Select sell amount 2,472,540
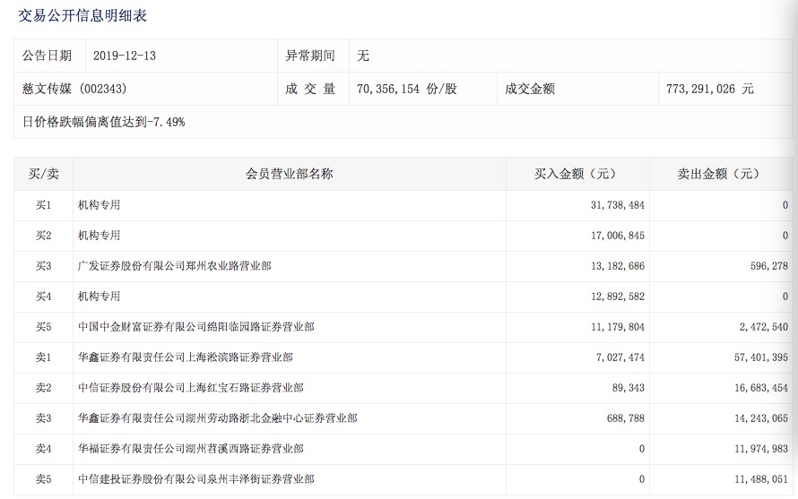Screen dimensions: 798x499 763,327
